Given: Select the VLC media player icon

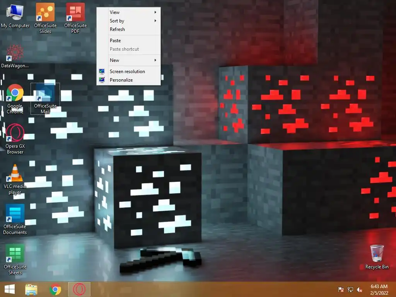Looking at the screenshot, I should (15, 179).
